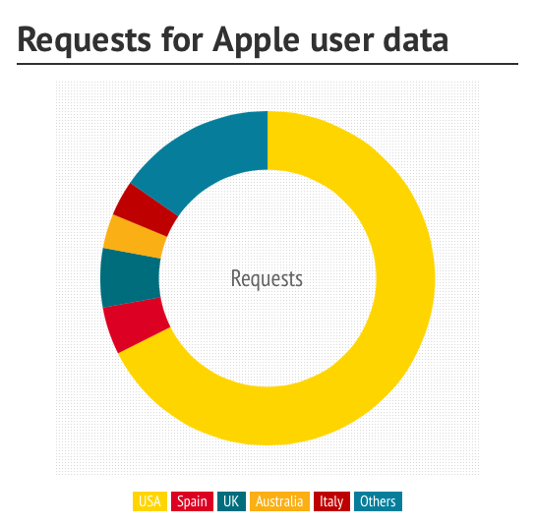The width and height of the screenshot is (536, 527).
Task: Hide Australia via its legend label
Action: 279,501
